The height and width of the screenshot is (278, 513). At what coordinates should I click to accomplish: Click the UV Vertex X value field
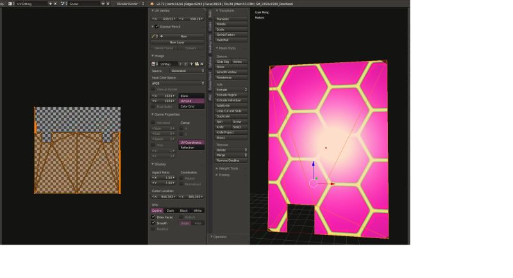tap(164, 19)
